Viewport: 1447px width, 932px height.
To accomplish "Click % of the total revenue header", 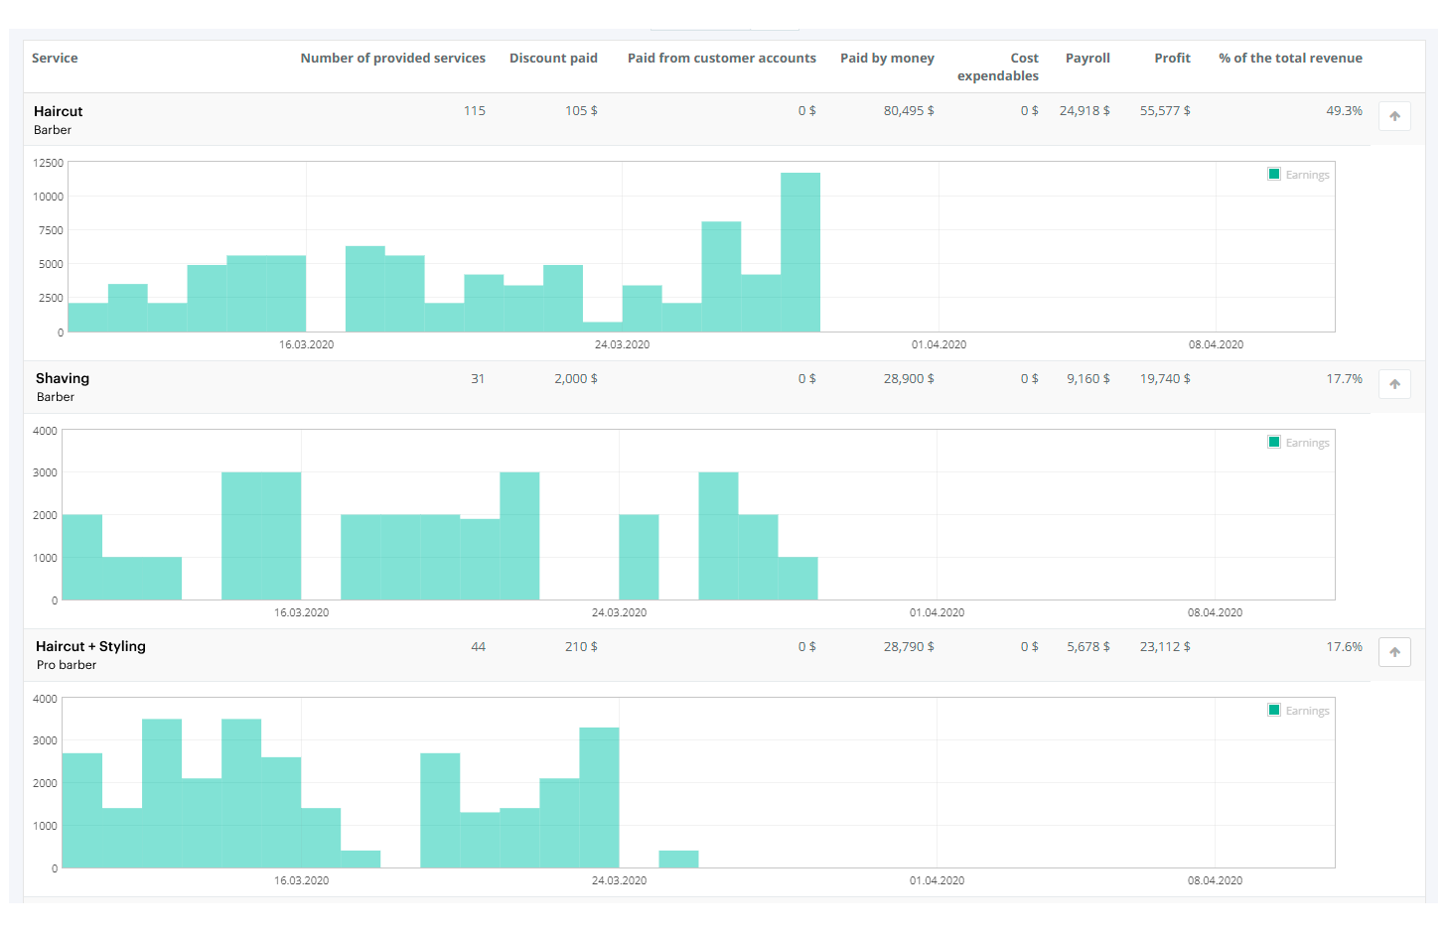I will 1290,59.
